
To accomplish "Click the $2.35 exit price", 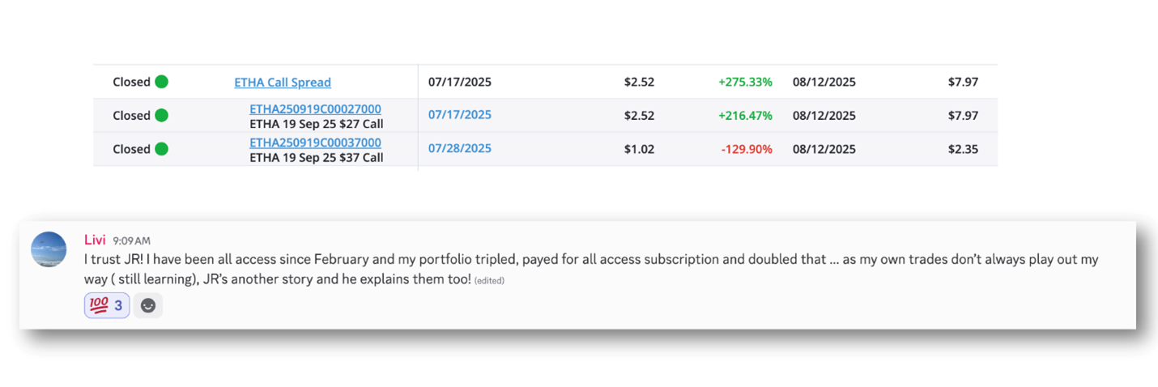I will 963,149.
